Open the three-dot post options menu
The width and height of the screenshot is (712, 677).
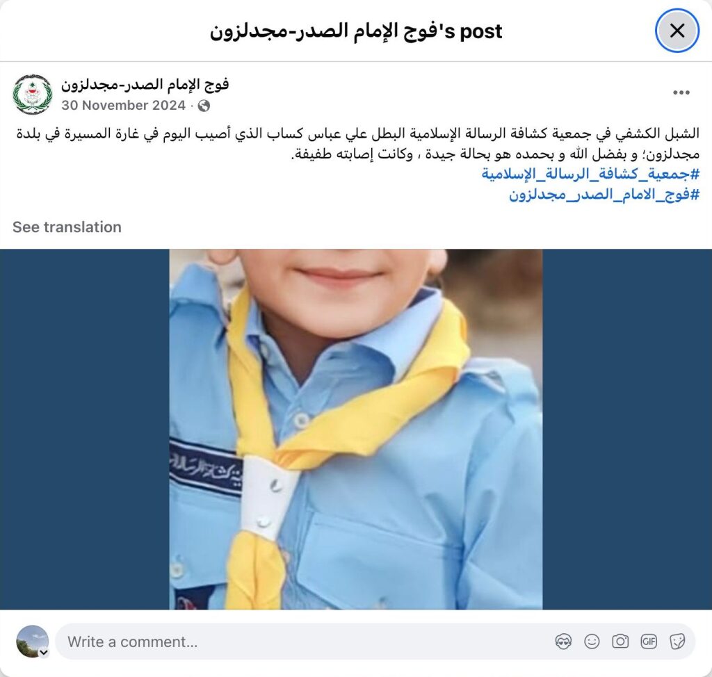tap(681, 92)
